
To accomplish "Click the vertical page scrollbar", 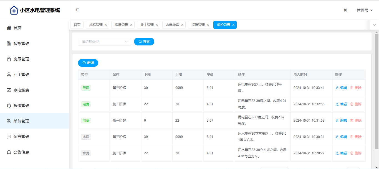I will click(377, 91).
